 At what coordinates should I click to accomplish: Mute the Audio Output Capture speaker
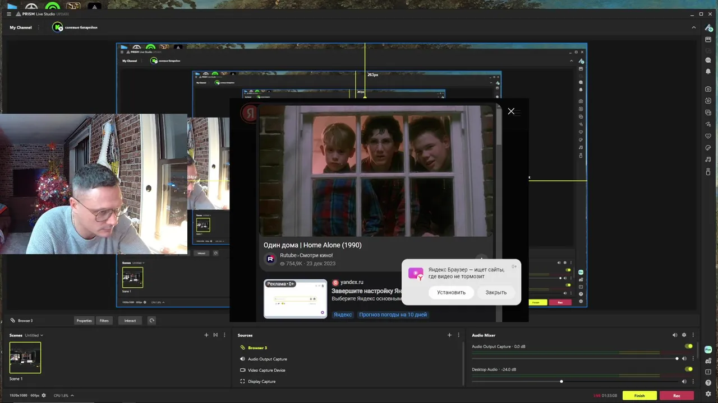click(x=684, y=358)
